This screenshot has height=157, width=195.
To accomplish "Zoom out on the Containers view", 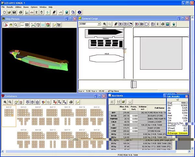I will pos(10,102).
